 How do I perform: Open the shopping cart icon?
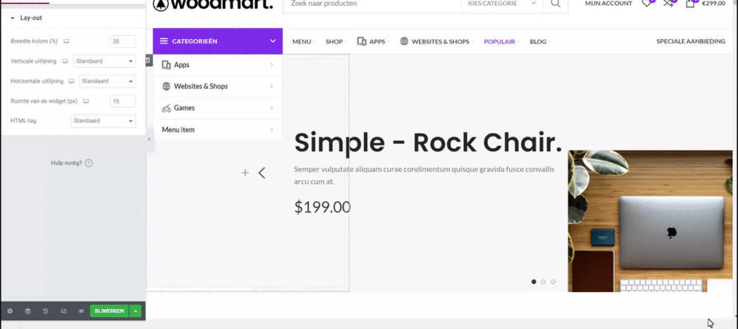pos(690,4)
